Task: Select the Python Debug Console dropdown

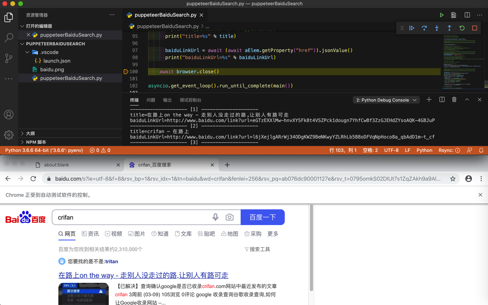Action: pyautogui.click(x=386, y=100)
